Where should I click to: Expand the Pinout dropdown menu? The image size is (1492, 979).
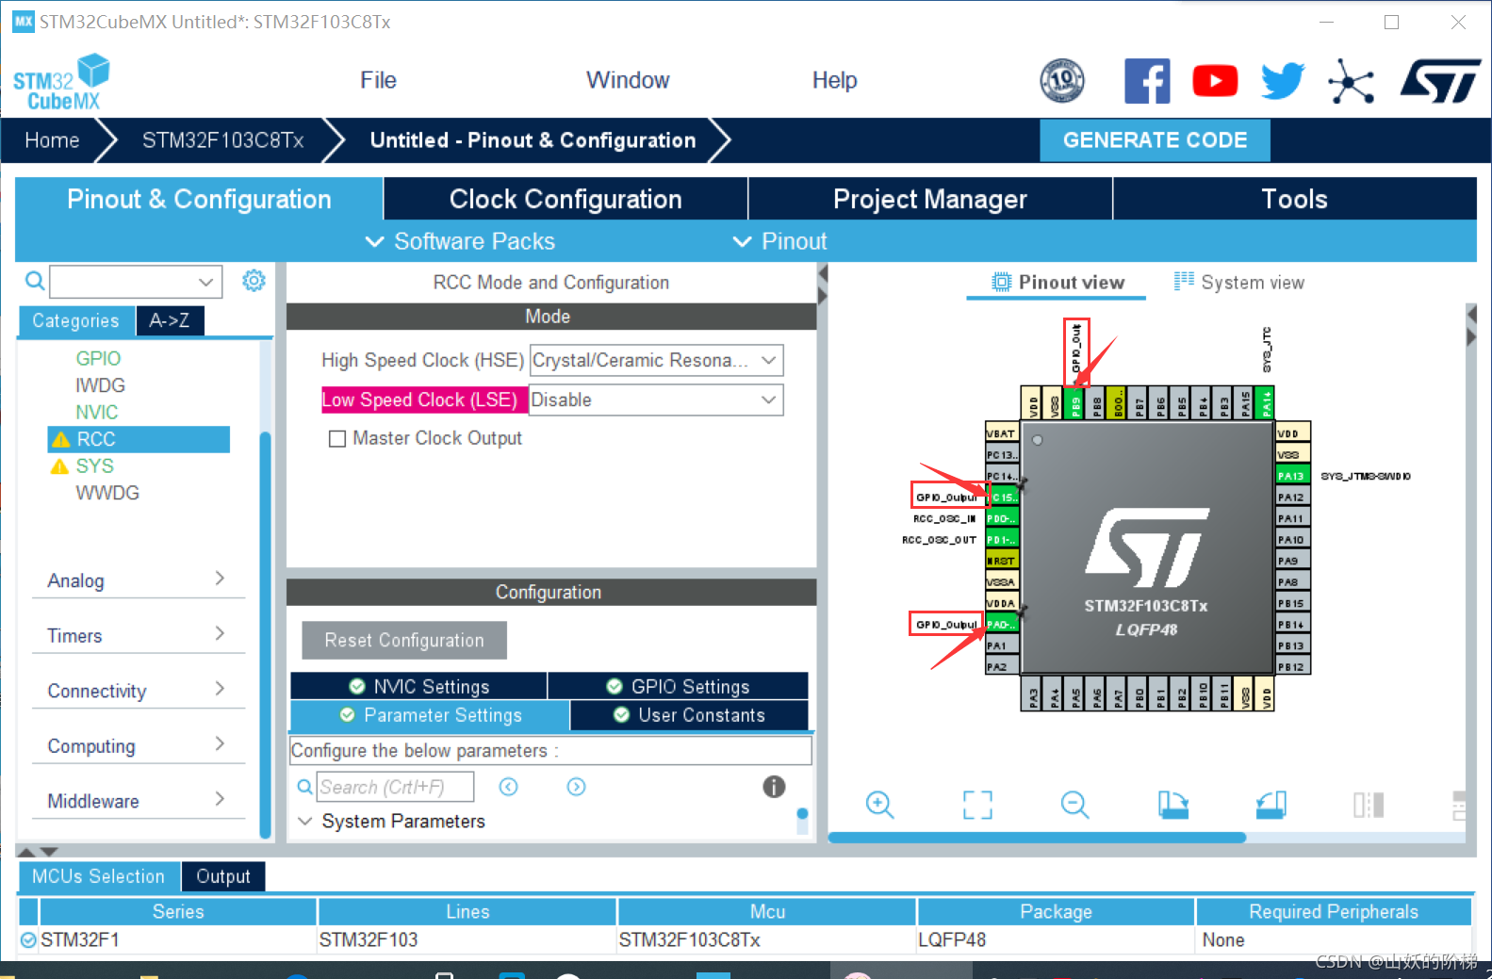(x=779, y=241)
